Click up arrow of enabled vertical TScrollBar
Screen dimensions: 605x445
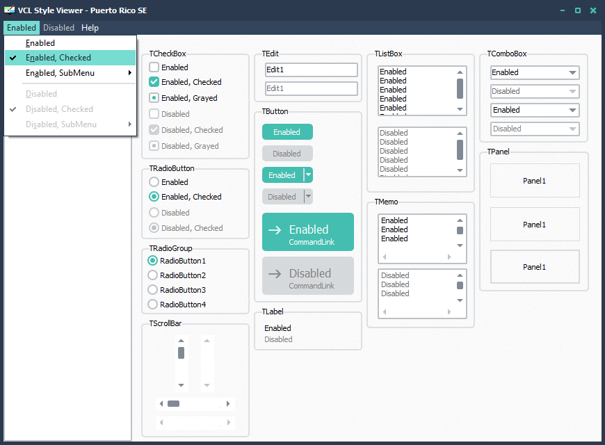coord(181,341)
